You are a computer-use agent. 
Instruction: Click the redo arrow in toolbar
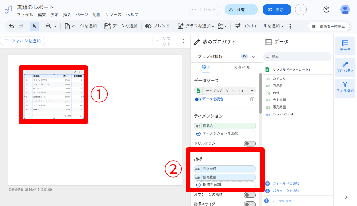(21, 26)
